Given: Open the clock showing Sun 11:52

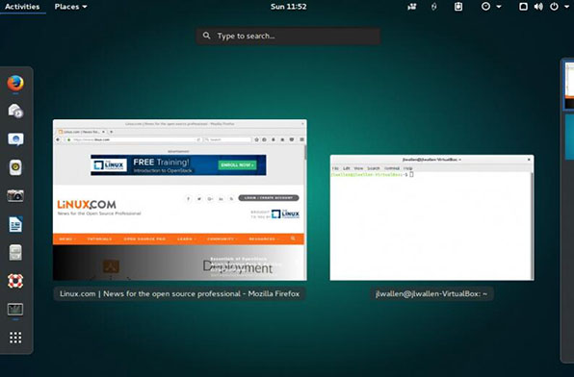Looking at the screenshot, I should click(x=289, y=7).
